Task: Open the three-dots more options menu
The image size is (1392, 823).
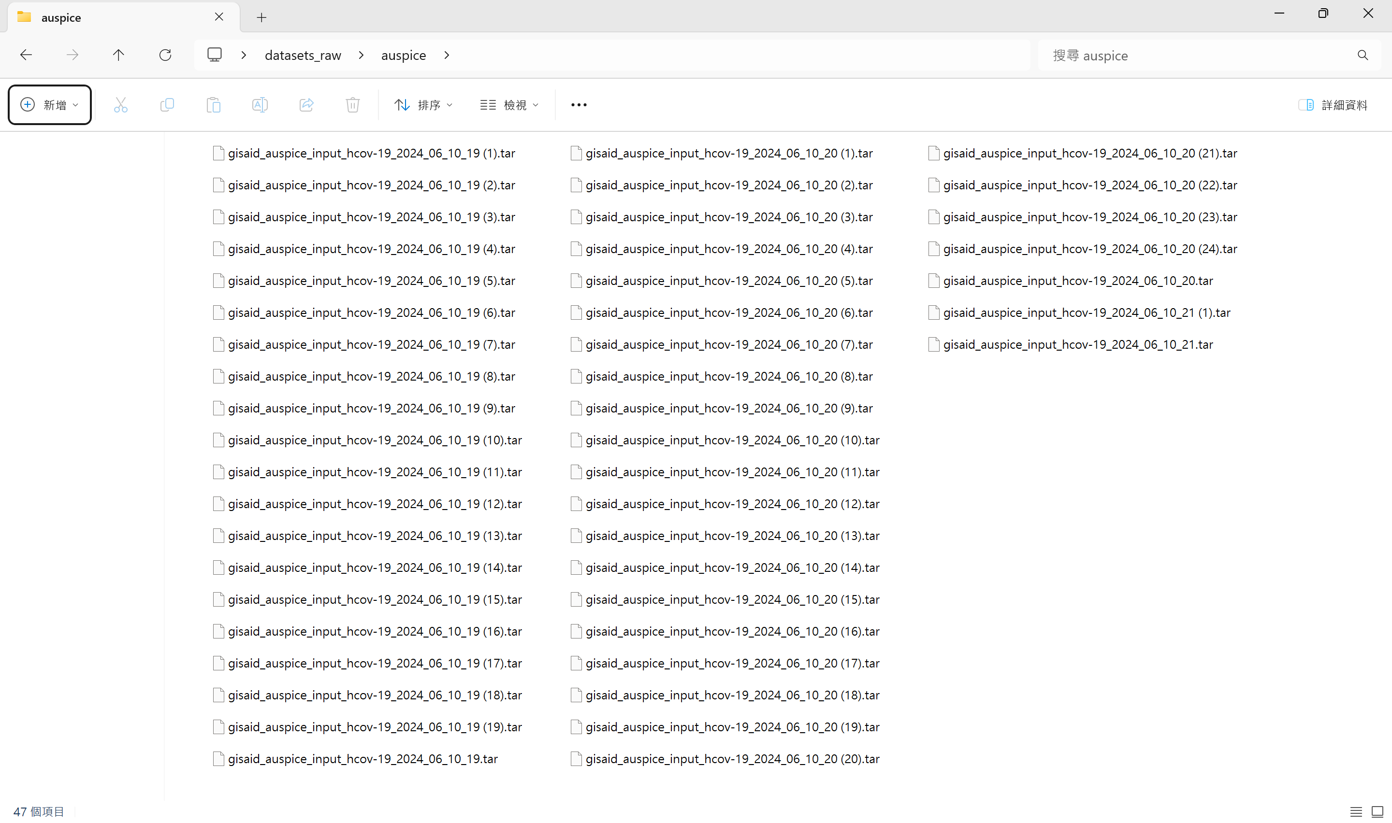Action: pyautogui.click(x=579, y=105)
